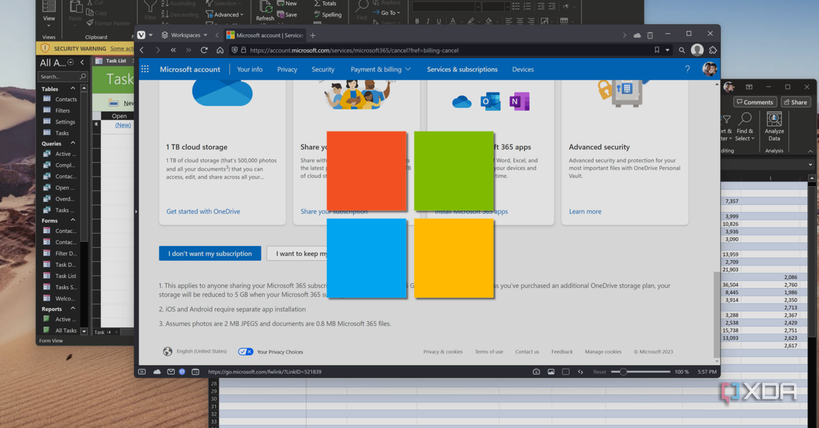Open Get started with OneDrive link

pos(203,211)
